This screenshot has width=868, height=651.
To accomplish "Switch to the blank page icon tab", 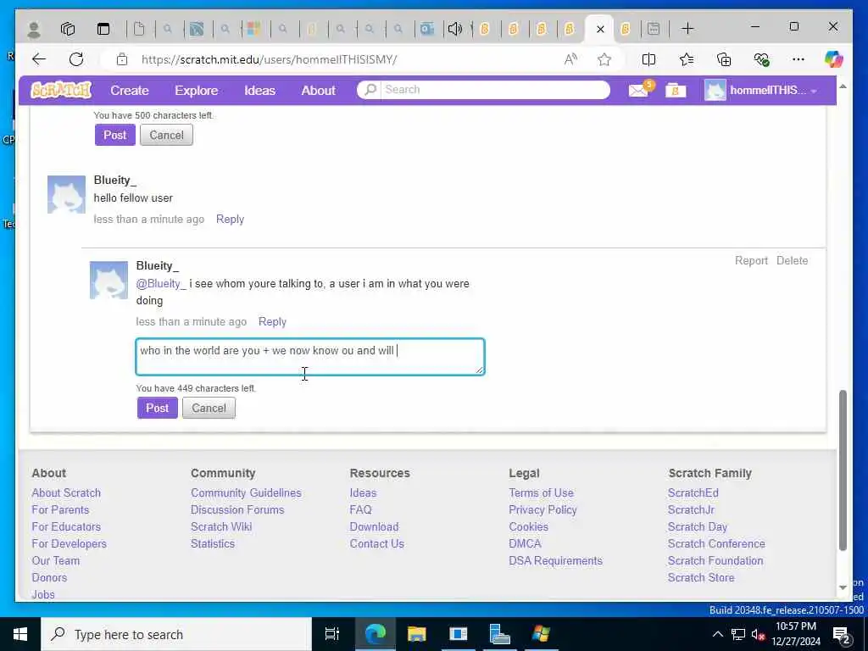I will pos(139,29).
